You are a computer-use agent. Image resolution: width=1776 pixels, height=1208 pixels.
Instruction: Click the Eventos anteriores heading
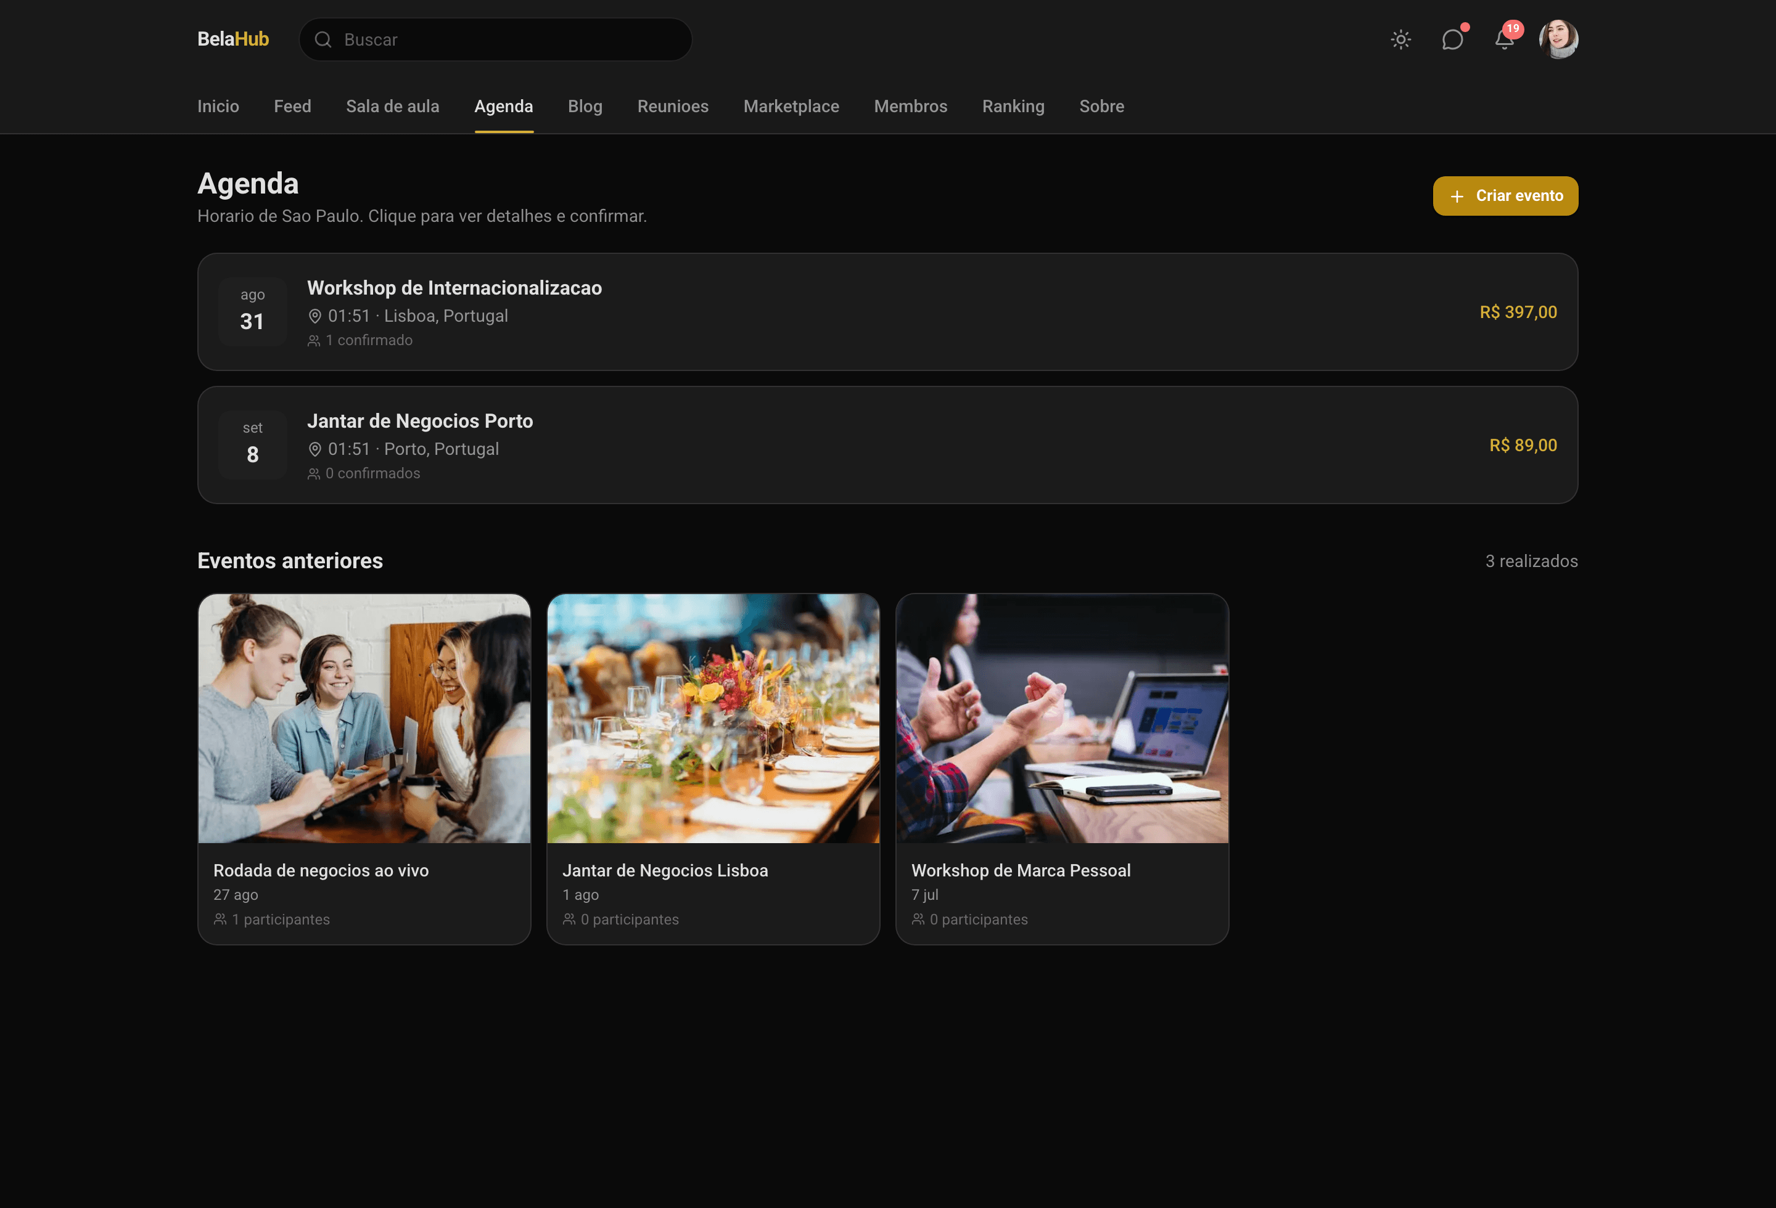point(290,560)
